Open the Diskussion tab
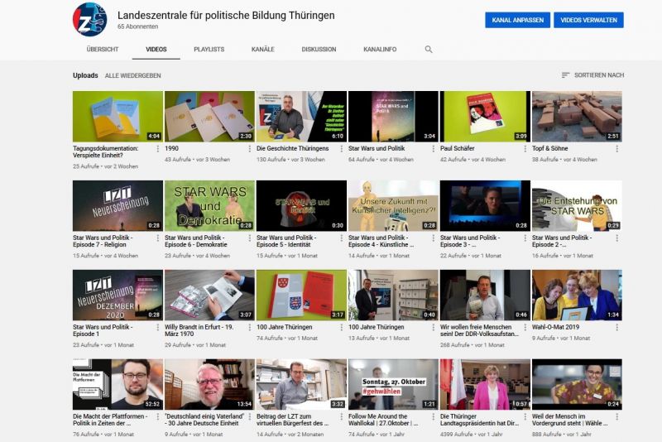Viewport: 662px width, 442px height. coord(319,50)
